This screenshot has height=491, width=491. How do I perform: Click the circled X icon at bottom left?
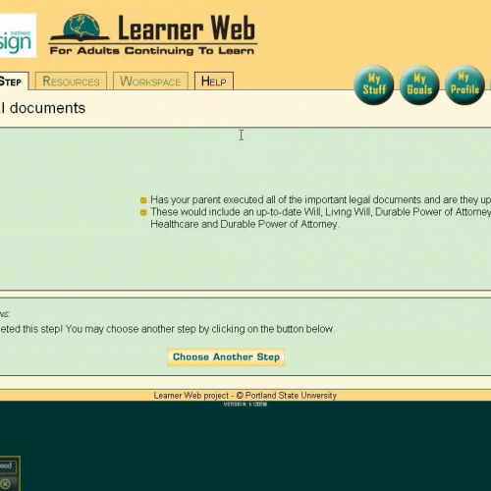[5, 483]
